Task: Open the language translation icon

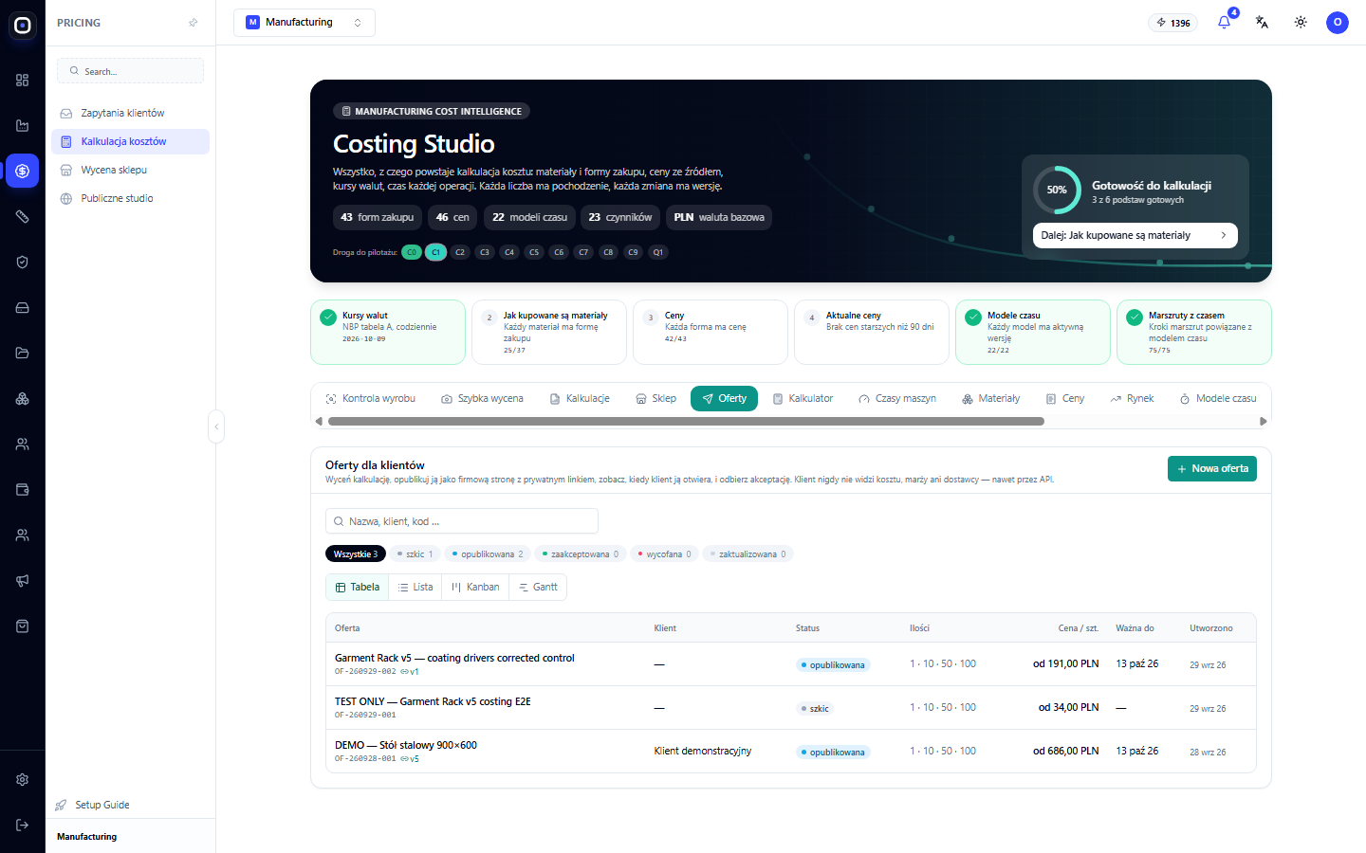Action: point(1262,23)
